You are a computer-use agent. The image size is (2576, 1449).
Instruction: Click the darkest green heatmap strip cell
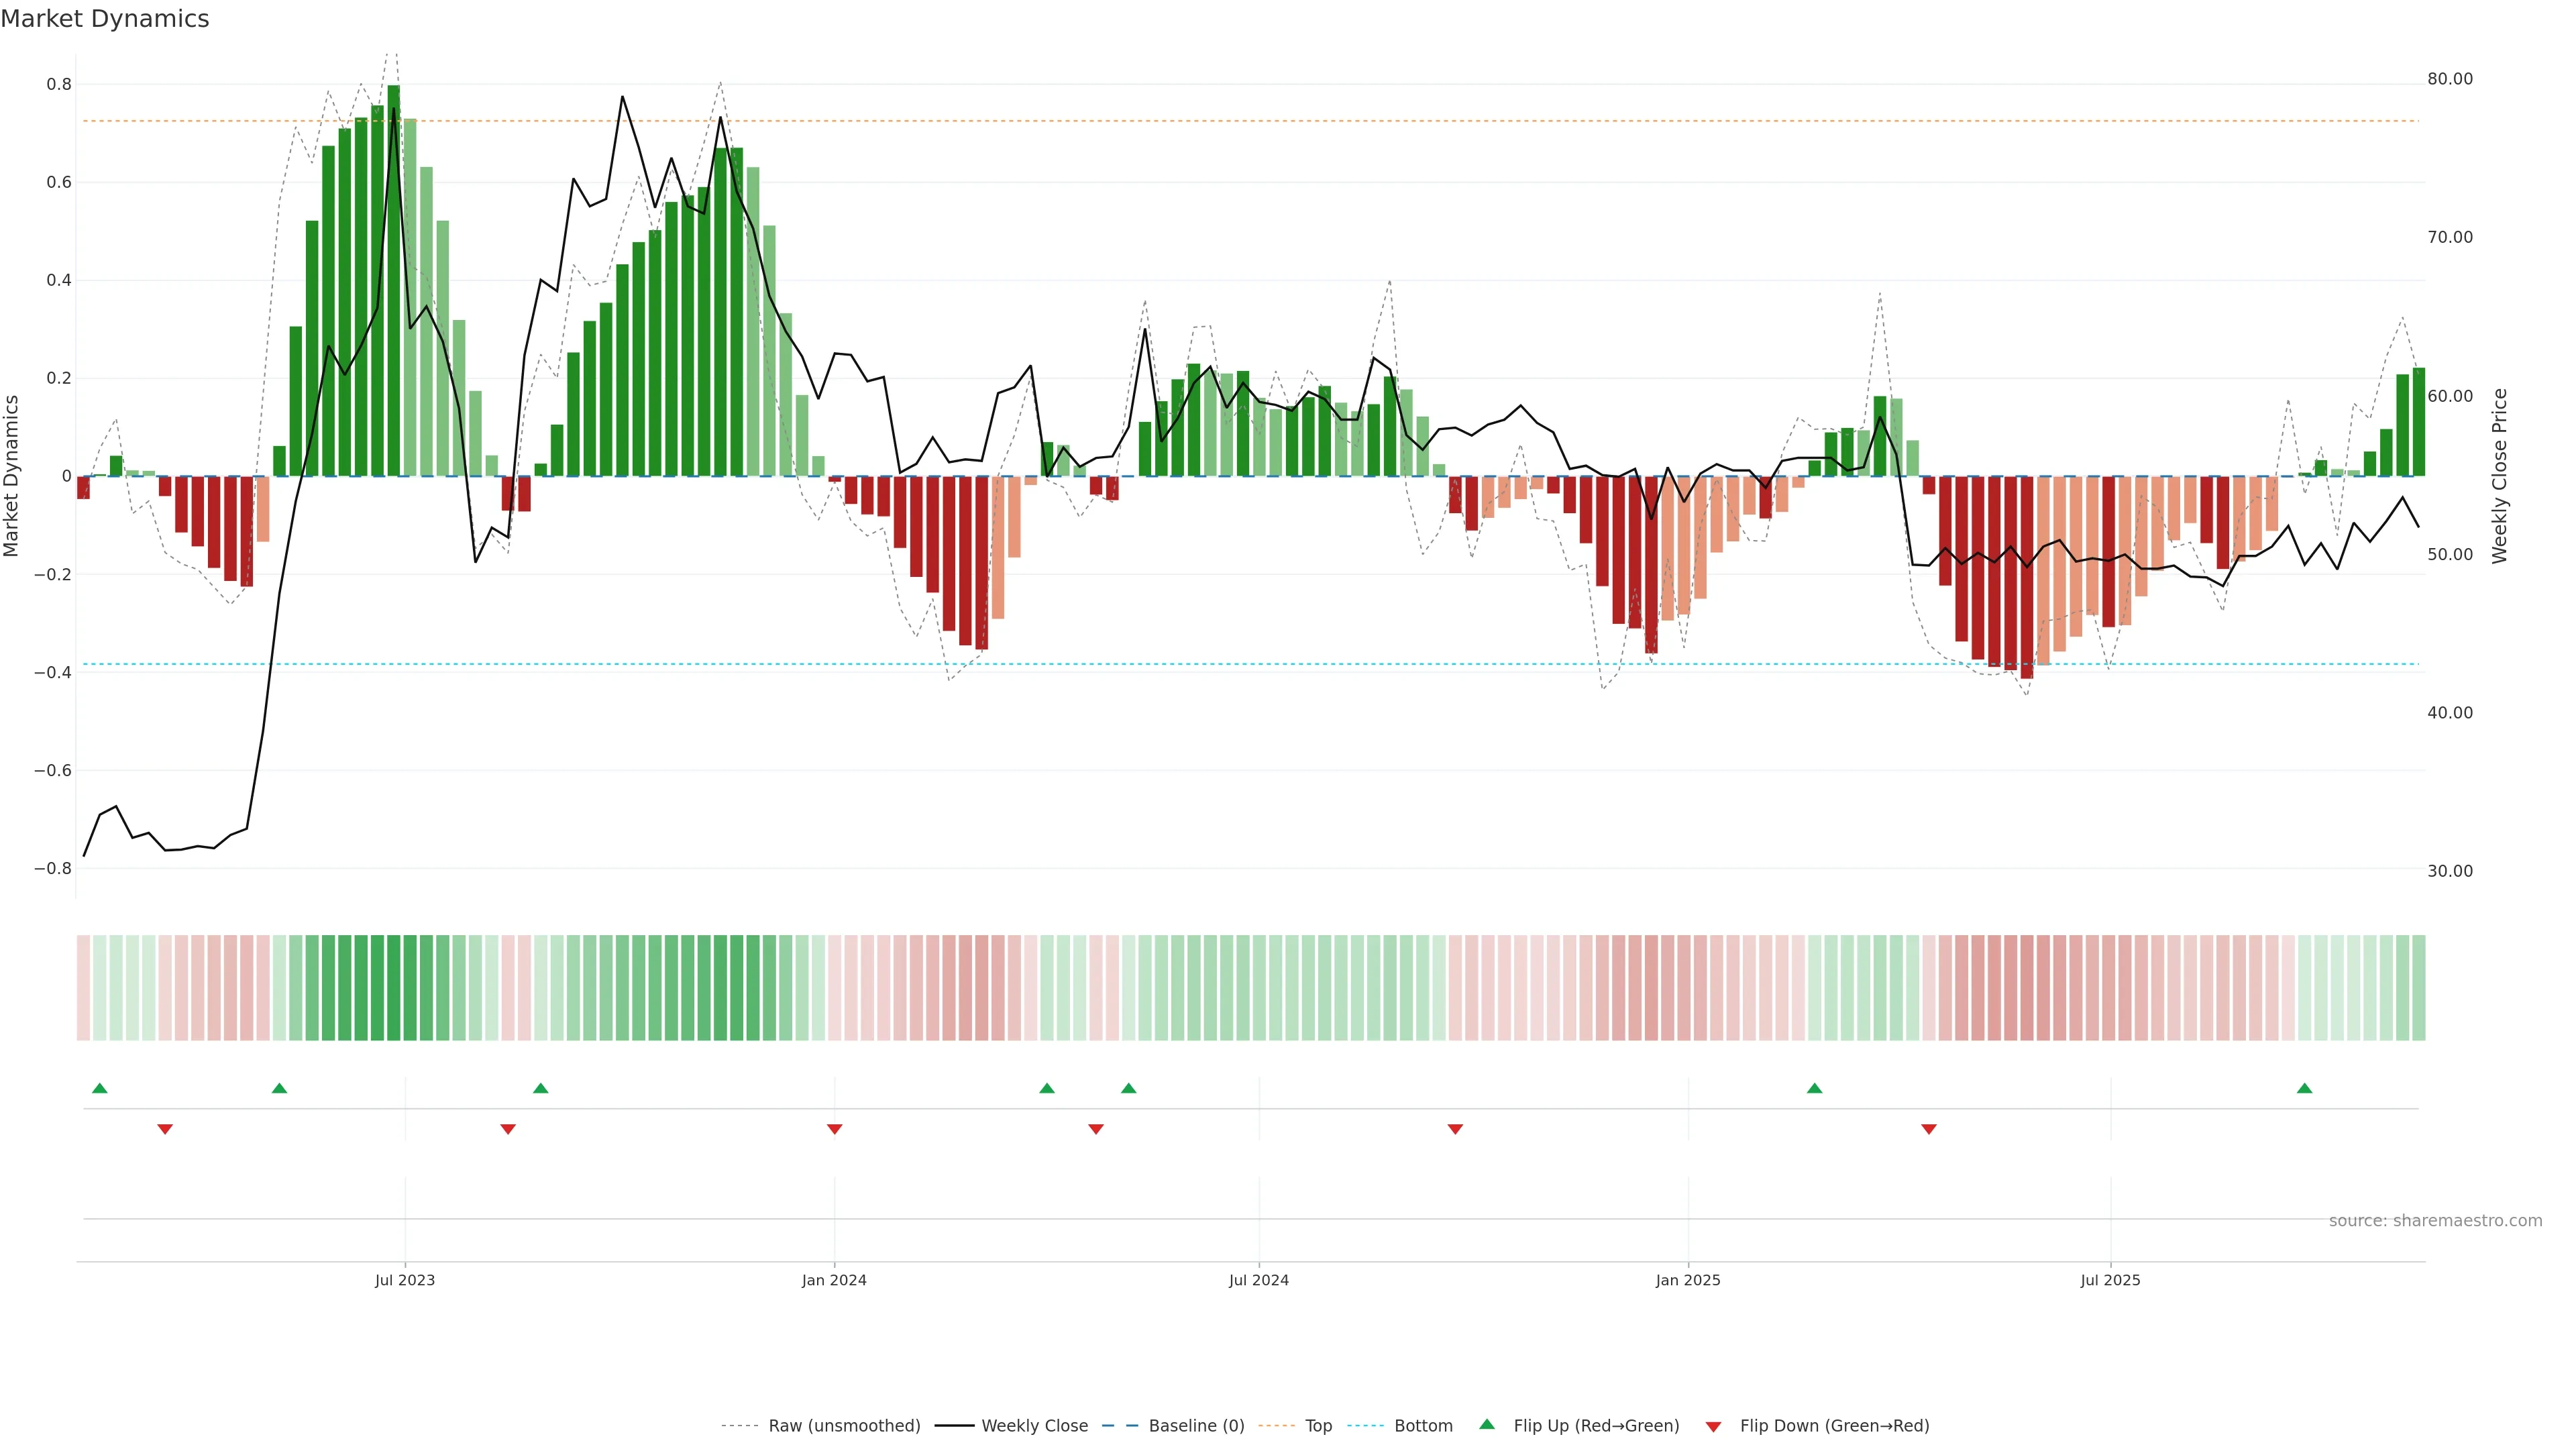click(393, 988)
